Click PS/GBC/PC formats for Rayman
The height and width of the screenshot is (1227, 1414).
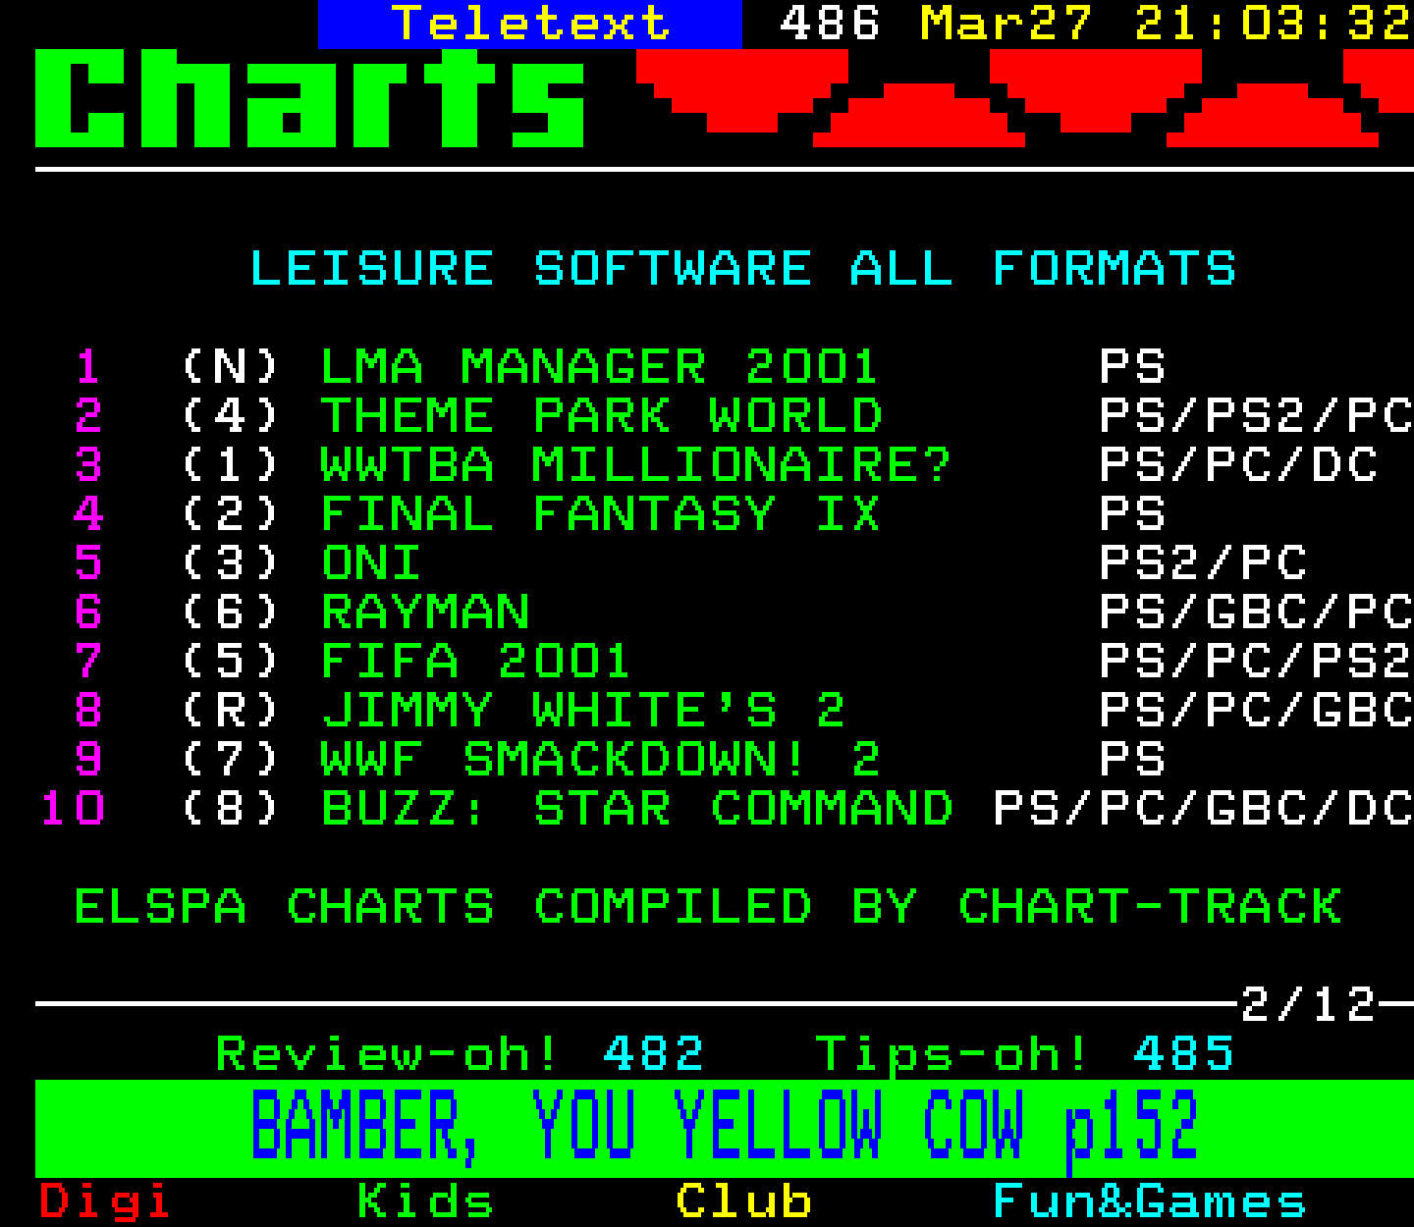tap(1256, 613)
